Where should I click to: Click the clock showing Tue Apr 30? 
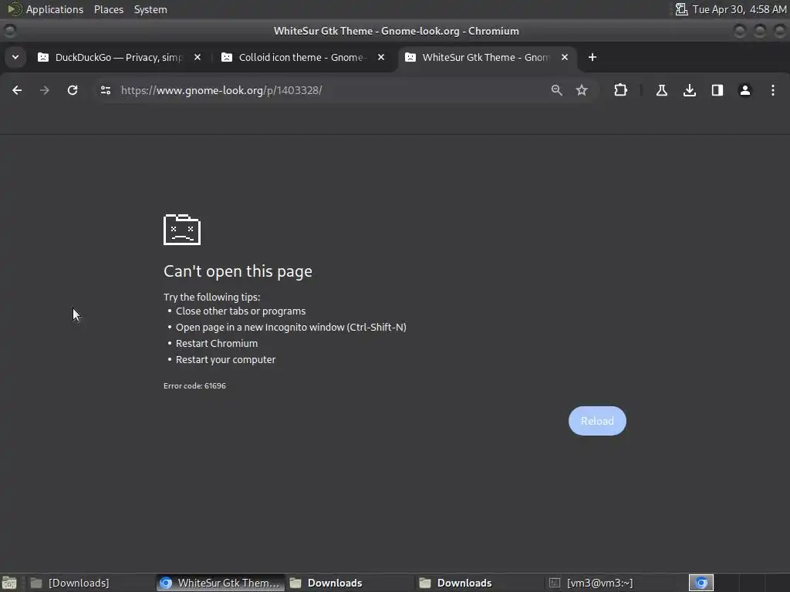coord(739,9)
